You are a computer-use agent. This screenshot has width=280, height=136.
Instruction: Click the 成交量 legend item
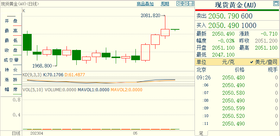click(x=11, y=60)
